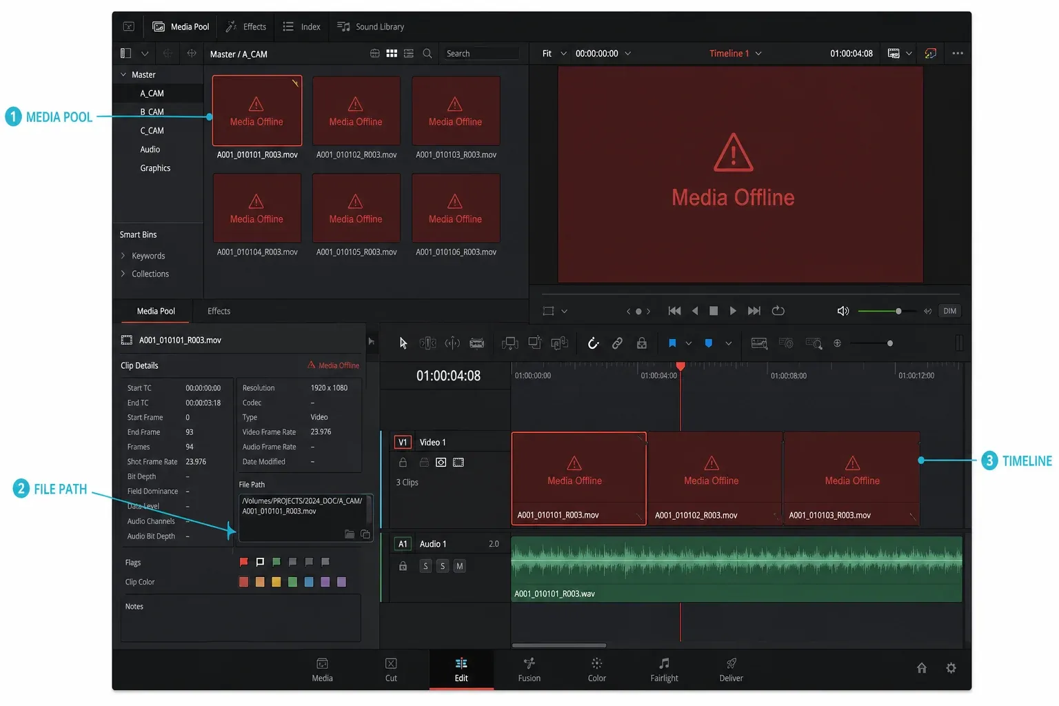
Task: Toggle the bin list sidebar icon
Action: 125,53
